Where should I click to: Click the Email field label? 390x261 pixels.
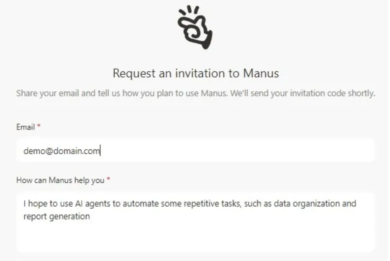(x=25, y=127)
